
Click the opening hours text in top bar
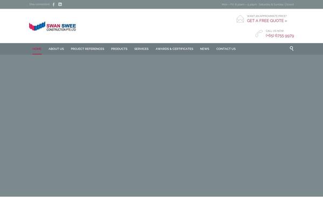coord(258,4)
